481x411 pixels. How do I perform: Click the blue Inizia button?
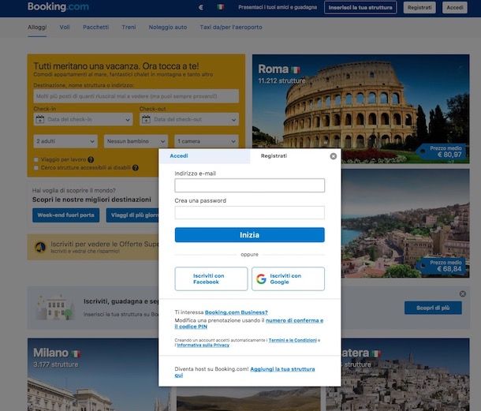tap(250, 235)
